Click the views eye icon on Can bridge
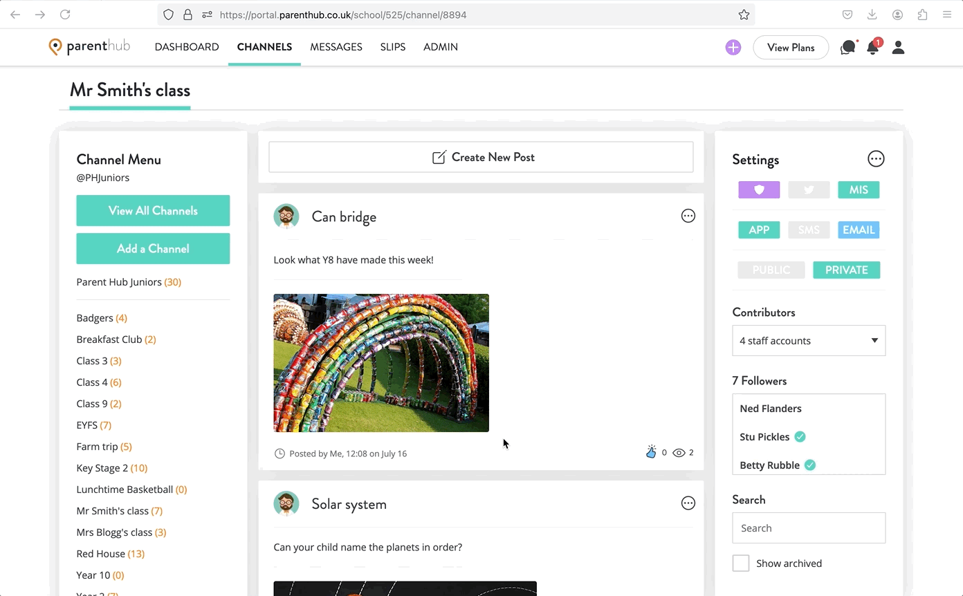 (x=679, y=453)
